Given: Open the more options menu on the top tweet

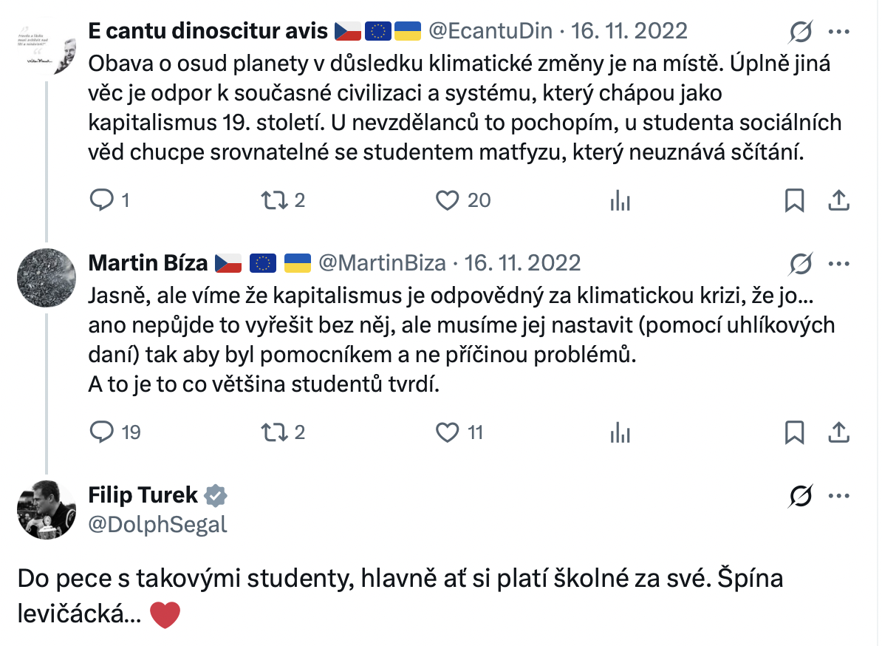Looking at the screenshot, I should click(x=839, y=30).
